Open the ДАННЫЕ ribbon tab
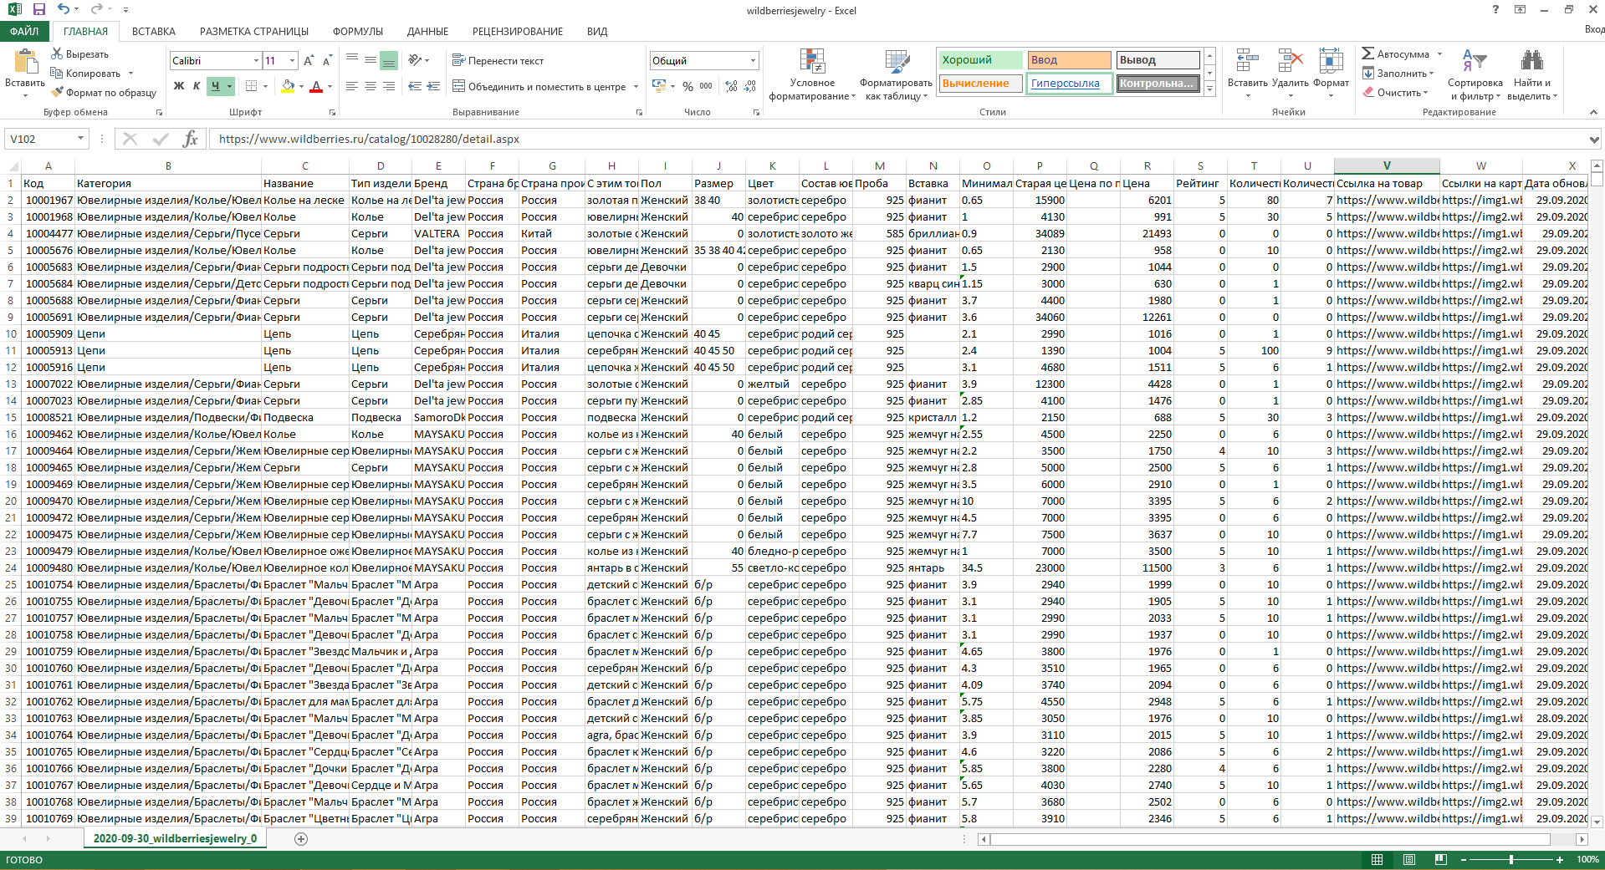 pos(427,32)
